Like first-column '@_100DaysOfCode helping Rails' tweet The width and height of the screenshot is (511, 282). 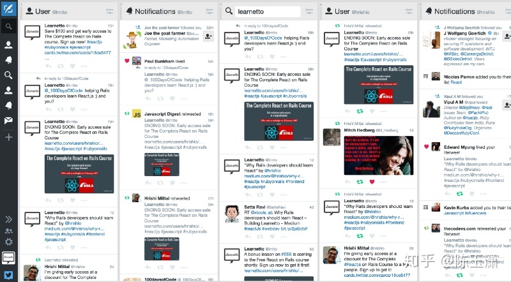click(x=72, y=109)
